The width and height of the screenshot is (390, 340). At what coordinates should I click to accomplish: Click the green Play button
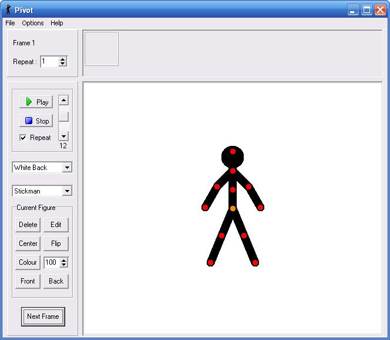coord(36,102)
